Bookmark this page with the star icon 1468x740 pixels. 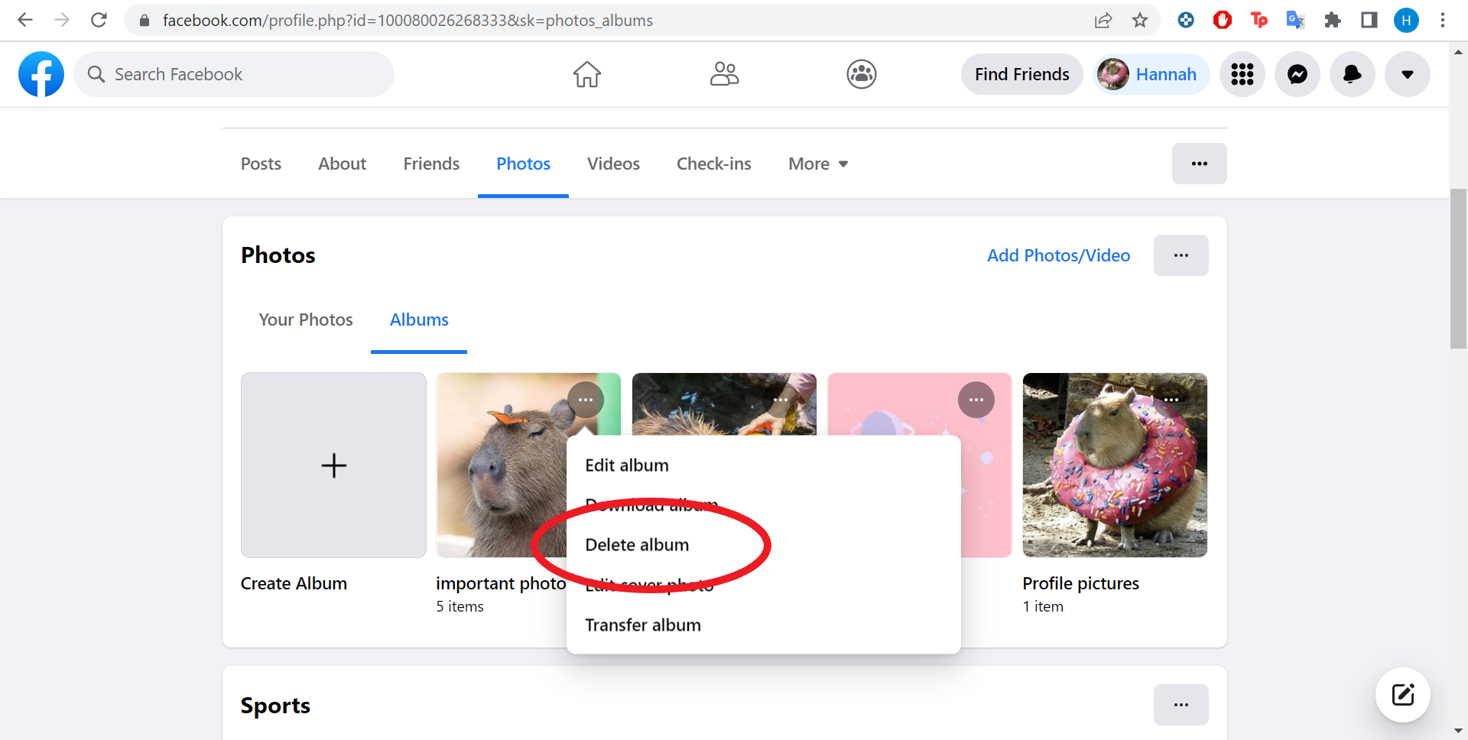(1140, 20)
